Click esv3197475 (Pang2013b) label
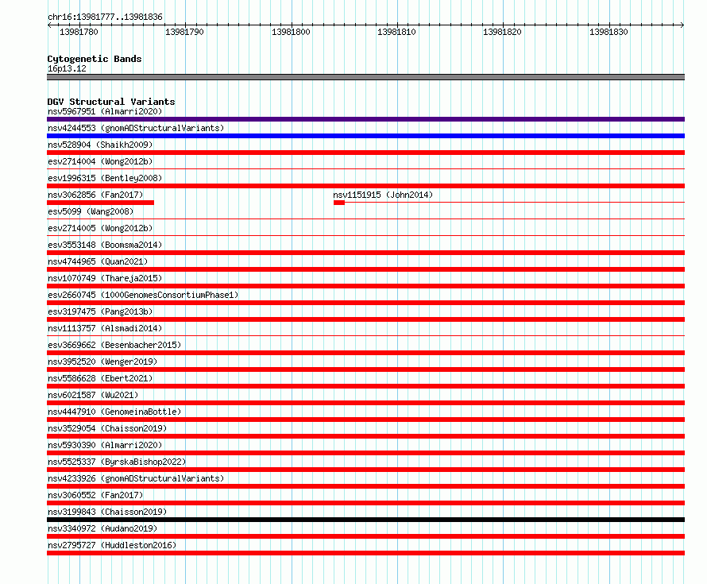This screenshot has height=584, width=707. pos(100,311)
